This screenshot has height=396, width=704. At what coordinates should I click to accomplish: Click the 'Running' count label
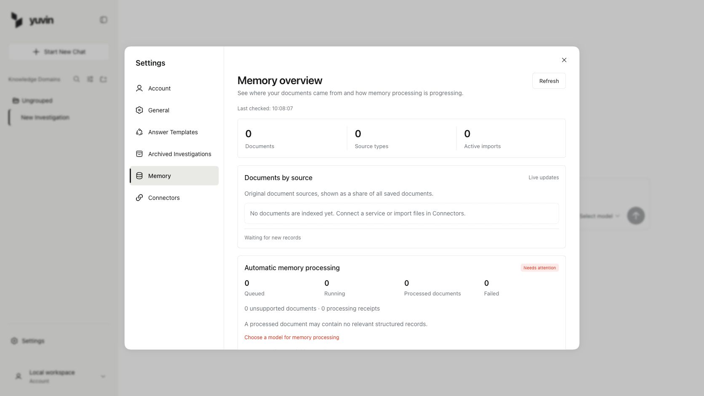(x=335, y=294)
